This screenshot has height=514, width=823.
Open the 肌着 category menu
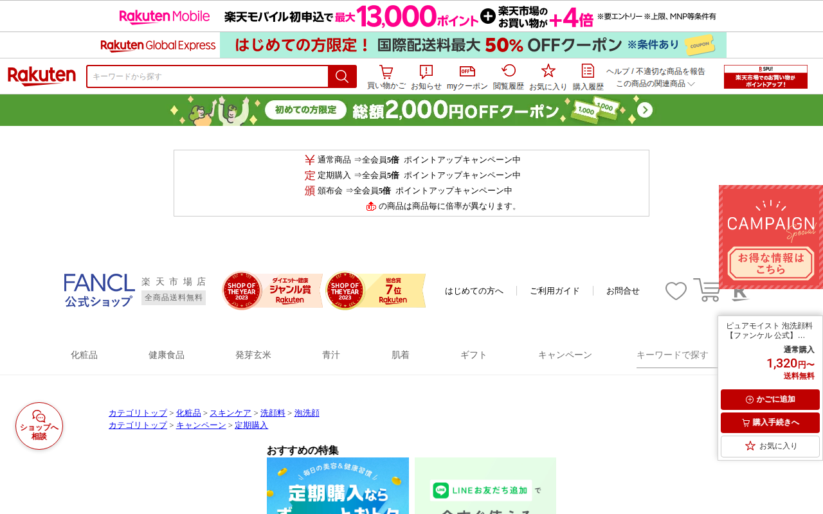click(x=401, y=355)
